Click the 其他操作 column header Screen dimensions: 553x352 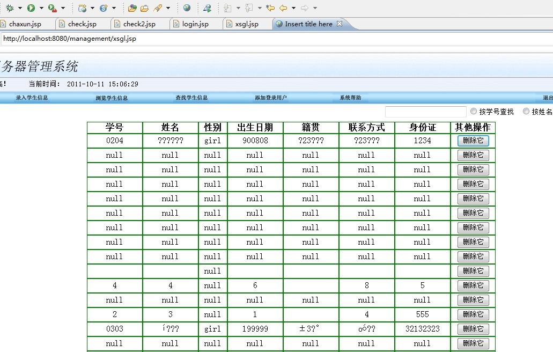tap(473, 128)
